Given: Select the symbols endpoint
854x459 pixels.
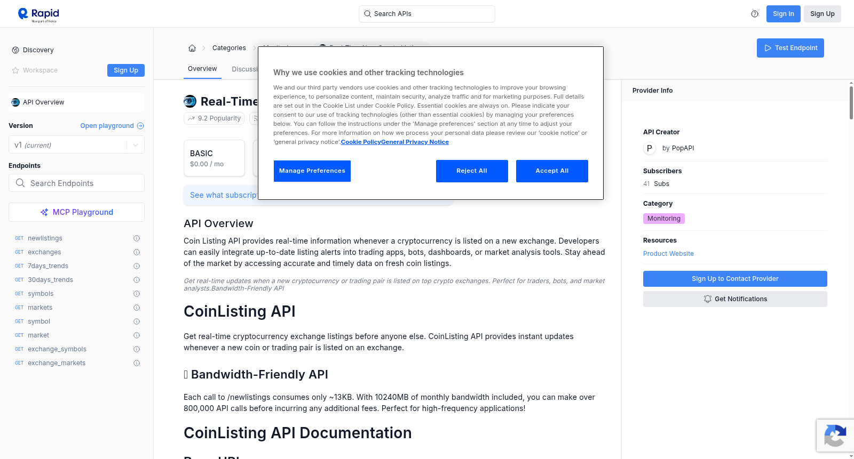Looking at the screenshot, I should click(41, 294).
